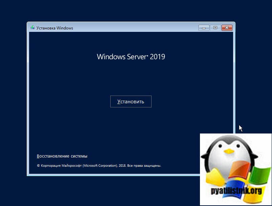The image size is (272, 206).
Task: Close the Установка Windows setup window
Action: pos(227,28)
